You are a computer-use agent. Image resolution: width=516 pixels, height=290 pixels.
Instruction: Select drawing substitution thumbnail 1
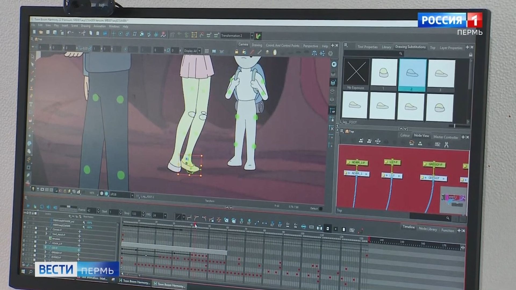click(x=384, y=73)
